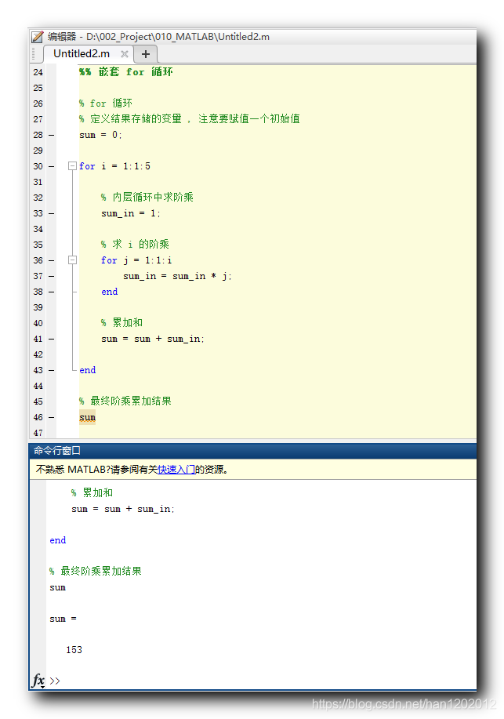Click comment '% 最终阶乘累加结果' in command window

point(96,572)
